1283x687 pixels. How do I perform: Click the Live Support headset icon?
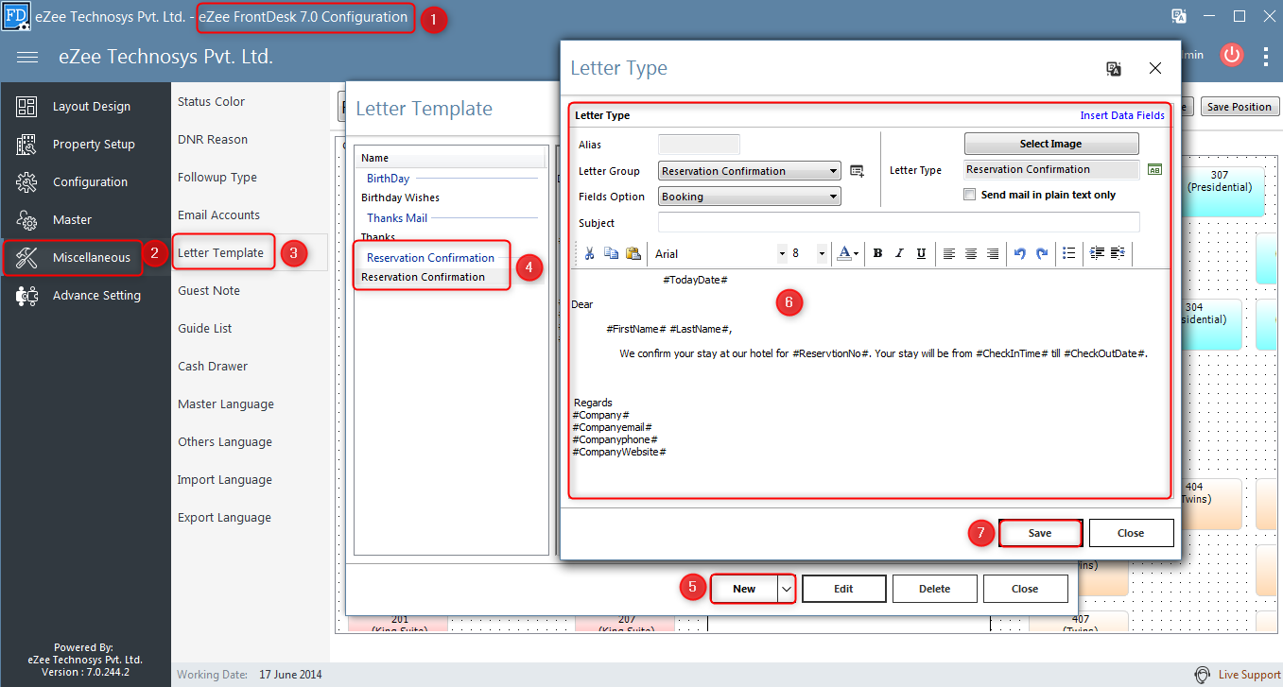point(1202,675)
